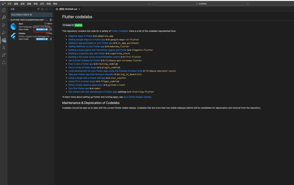Open Using a plugin with Flutter web app
Screen dimensions: 294x185
pos(87,78)
